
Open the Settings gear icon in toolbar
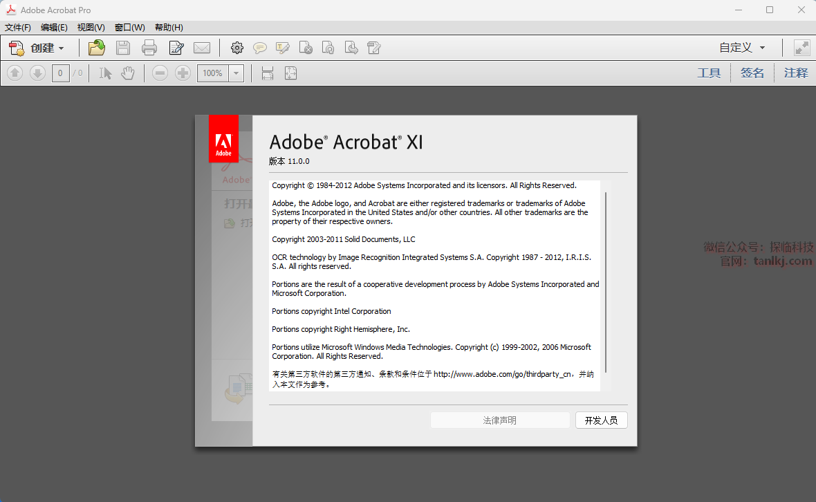point(237,48)
